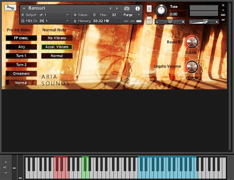Select Normal under Pre Int Note

click(21, 83)
